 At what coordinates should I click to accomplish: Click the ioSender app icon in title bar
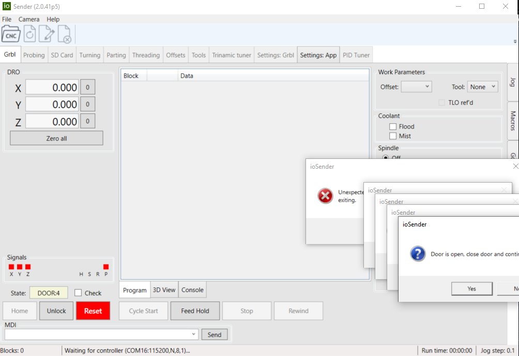pos(7,6)
